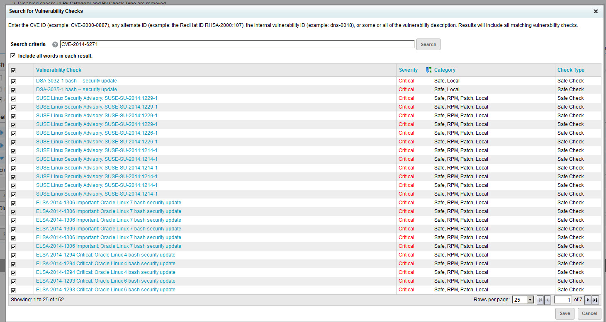Sort by Check Type column header
The image size is (606, 322).
tap(571, 70)
